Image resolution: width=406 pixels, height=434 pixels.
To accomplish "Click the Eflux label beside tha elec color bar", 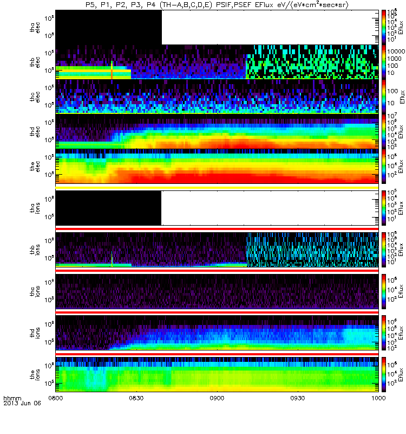I will coord(401,28).
